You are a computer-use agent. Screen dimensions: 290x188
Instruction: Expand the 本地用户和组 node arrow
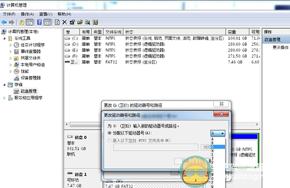tap(11, 65)
